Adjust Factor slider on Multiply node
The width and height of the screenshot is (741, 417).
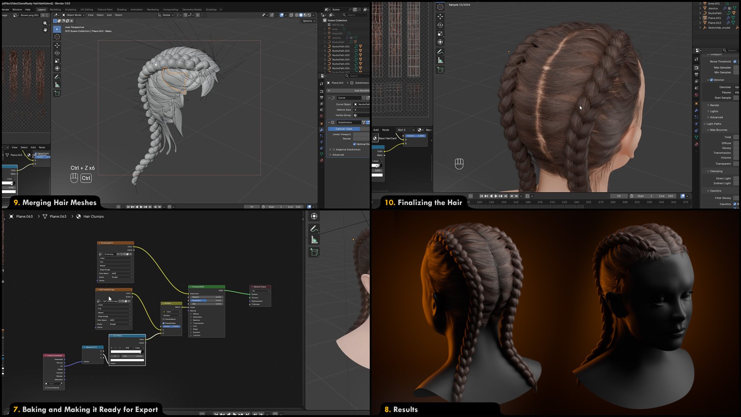pyautogui.click(x=171, y=327)
